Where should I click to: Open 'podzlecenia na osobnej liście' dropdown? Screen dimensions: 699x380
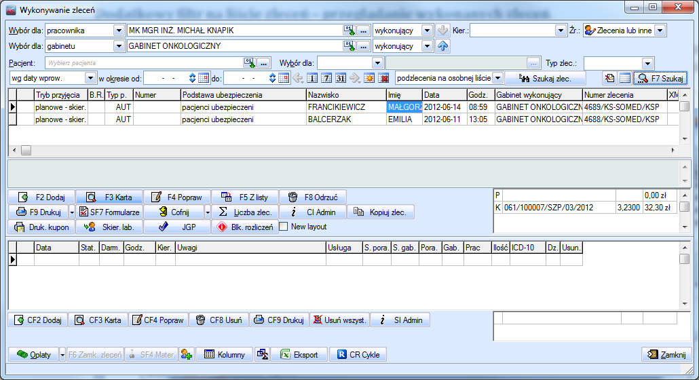tap(498, 78)
